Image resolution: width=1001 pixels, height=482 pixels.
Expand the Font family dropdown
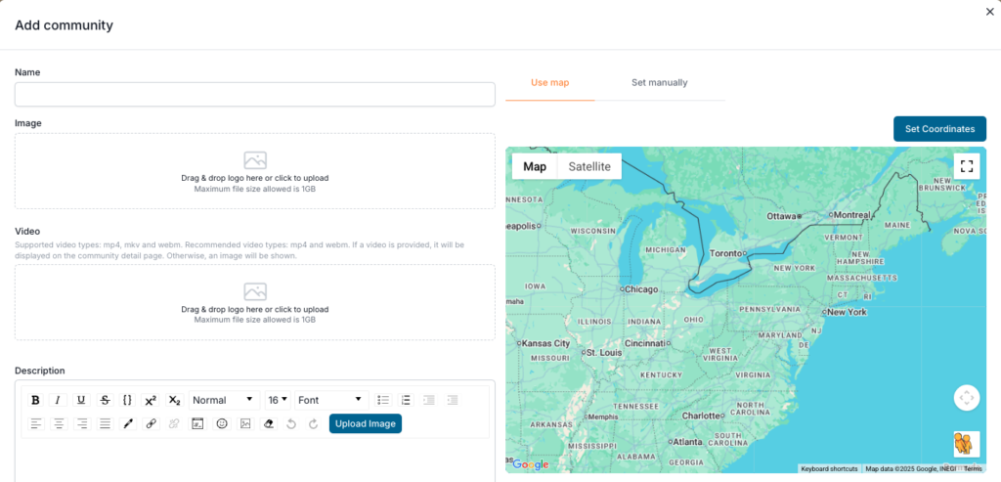[330, 400]
